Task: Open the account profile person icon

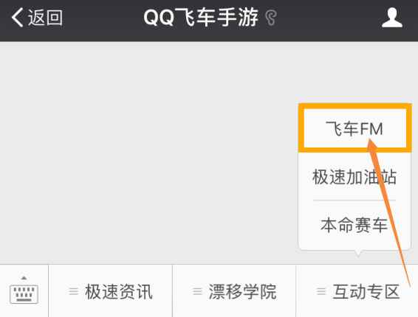Action: click(x=391, y=18)
